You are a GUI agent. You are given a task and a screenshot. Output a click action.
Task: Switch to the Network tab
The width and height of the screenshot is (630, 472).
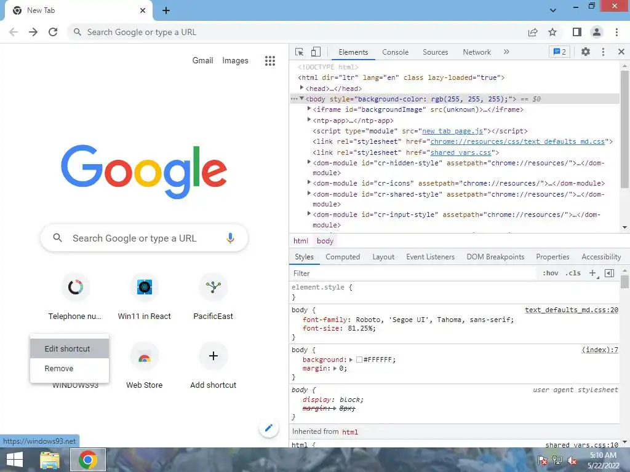[477, 52]
